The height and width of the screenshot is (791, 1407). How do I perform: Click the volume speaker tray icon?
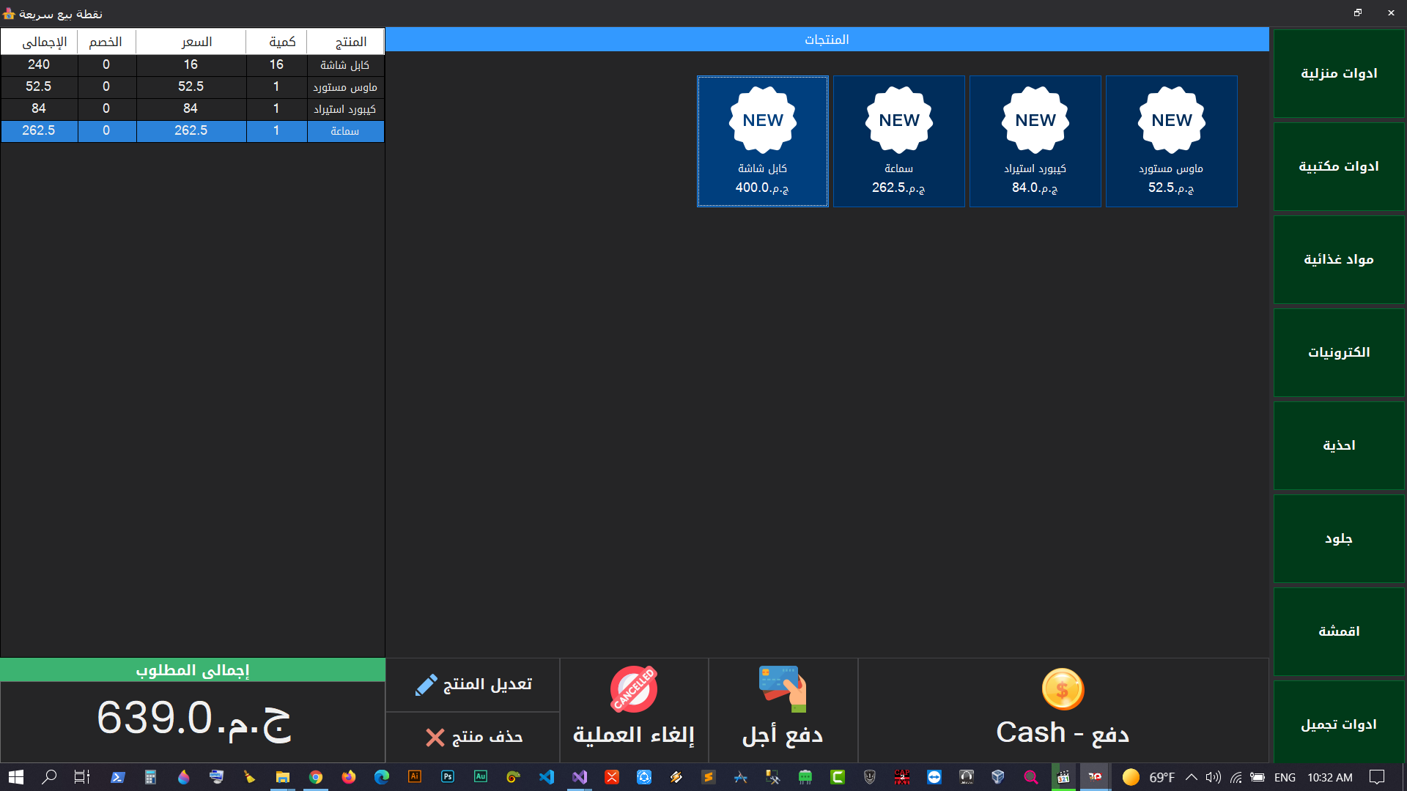(x=1213, y=777)
